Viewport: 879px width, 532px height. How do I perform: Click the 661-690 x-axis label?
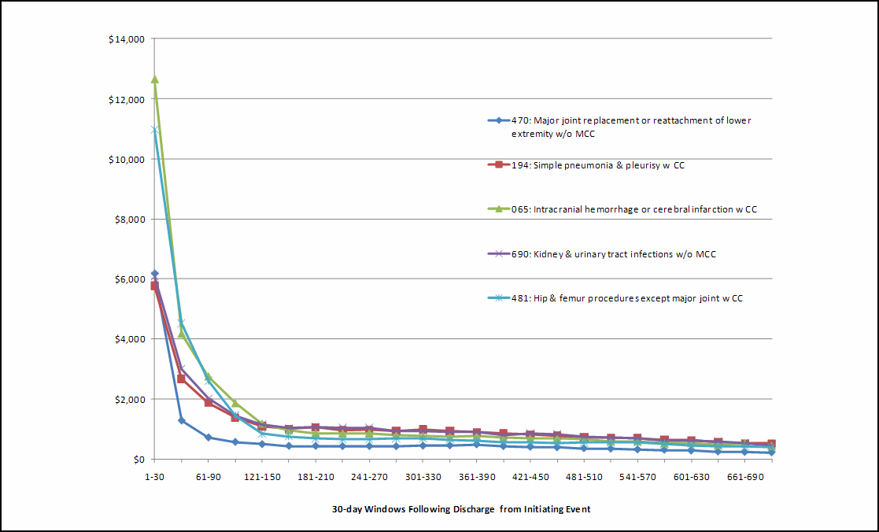(x=744, y=478)
